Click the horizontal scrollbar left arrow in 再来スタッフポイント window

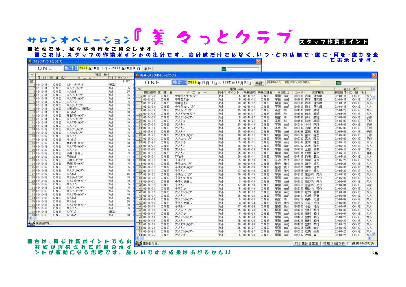pyautogui.click(x=138, y=238)
